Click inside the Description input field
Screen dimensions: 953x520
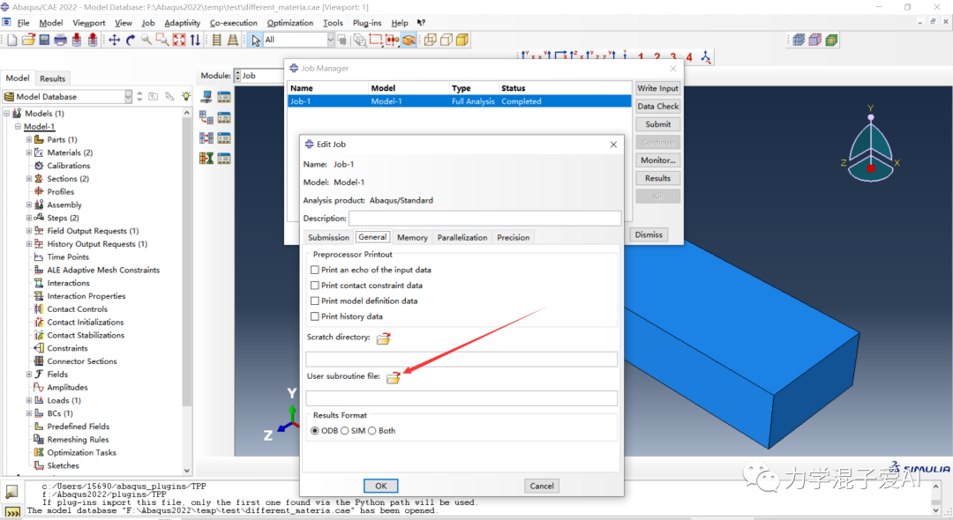tap(484, 218)
